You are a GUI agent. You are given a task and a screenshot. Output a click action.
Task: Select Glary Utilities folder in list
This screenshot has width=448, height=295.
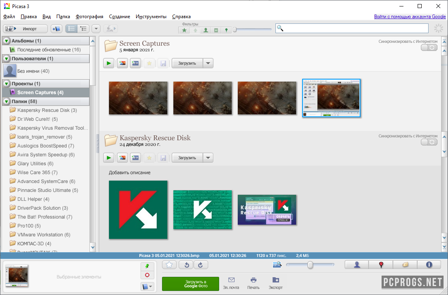click(x=46, y=164)
